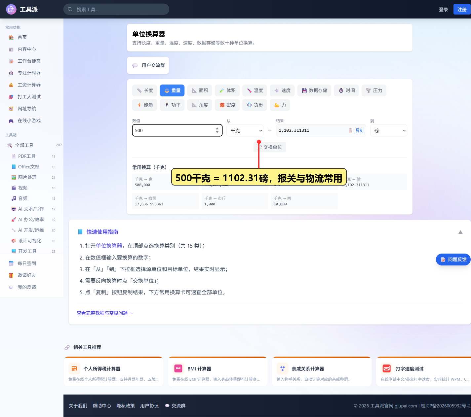Select the 体积 category tab

[227, 90]
